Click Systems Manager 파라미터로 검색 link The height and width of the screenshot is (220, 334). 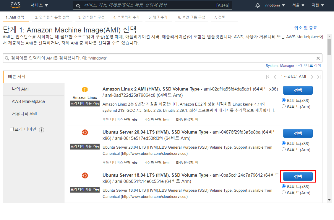click(293, 66)
